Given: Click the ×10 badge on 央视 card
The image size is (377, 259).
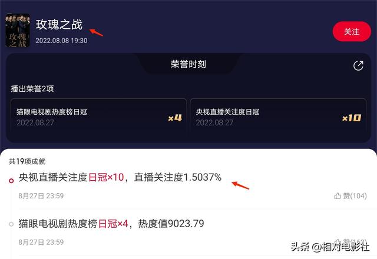Looking at the screenshot, I should tap(352, 118).
